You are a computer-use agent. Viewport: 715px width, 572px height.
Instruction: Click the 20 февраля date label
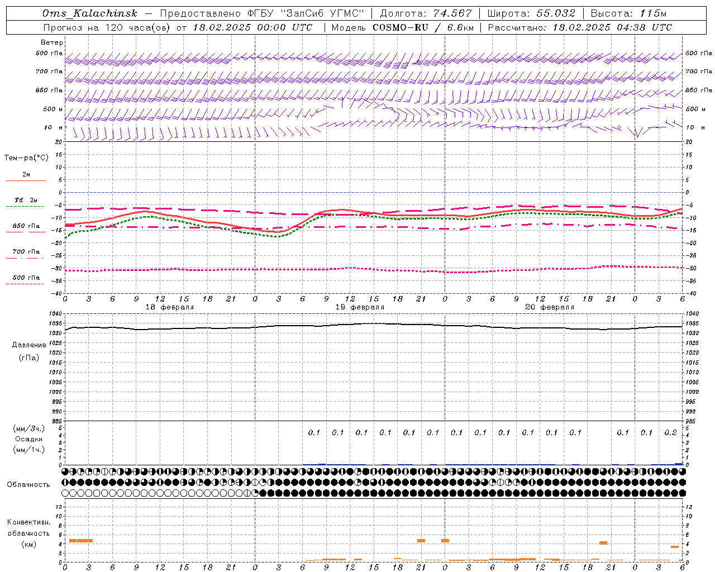point(550,307)
